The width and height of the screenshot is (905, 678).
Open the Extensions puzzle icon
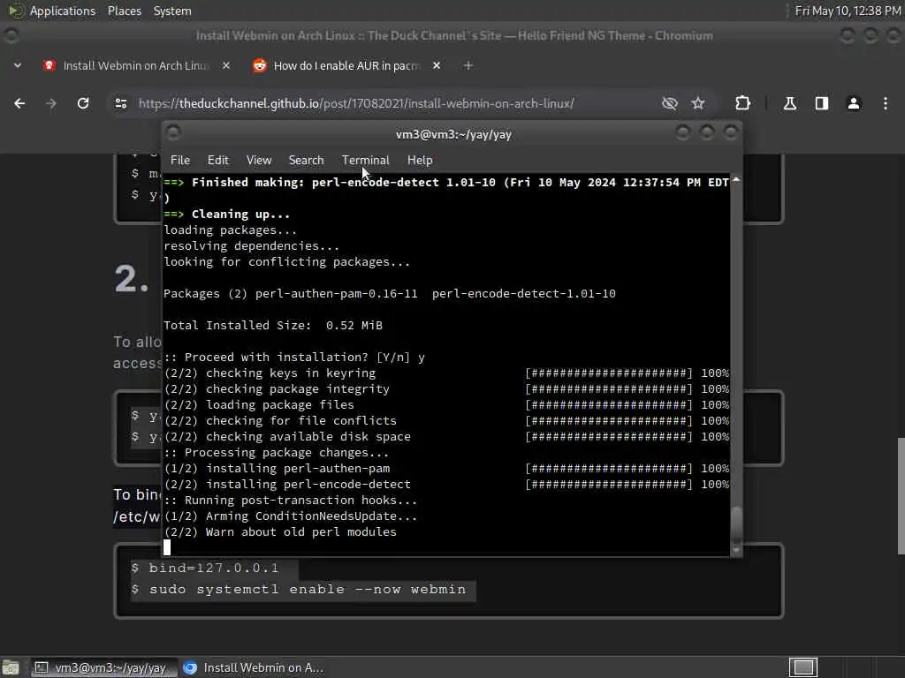pyautogui.click(x=742, y=103)
